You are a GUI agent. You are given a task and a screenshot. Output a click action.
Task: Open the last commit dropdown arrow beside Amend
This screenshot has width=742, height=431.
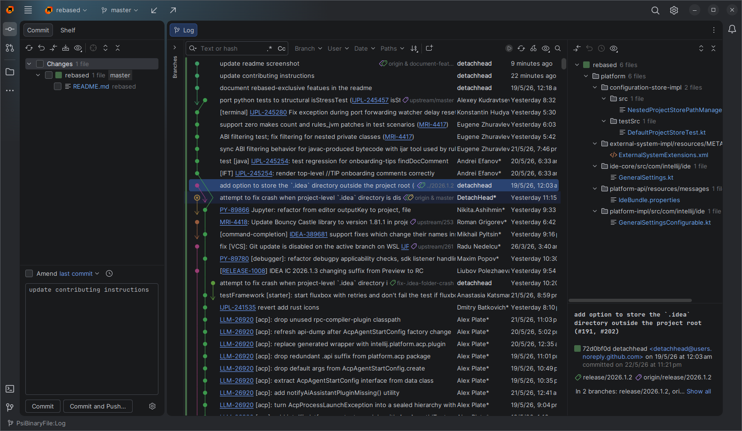tap(97, 273)
